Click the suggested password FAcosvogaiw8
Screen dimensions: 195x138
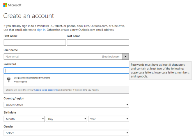[x=21, y=82]
